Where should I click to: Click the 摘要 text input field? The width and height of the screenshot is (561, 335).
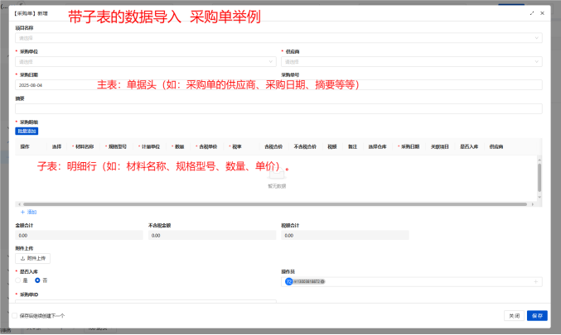coord(278,108)
